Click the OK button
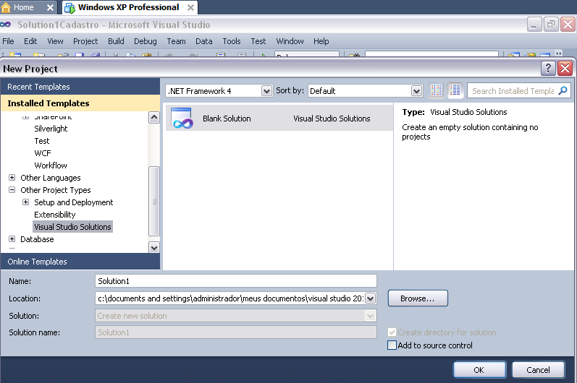 (479, 370)
